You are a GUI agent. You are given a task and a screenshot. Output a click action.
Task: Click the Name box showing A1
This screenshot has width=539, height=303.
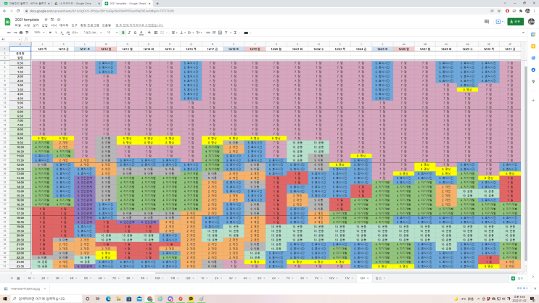pos(10,39)
